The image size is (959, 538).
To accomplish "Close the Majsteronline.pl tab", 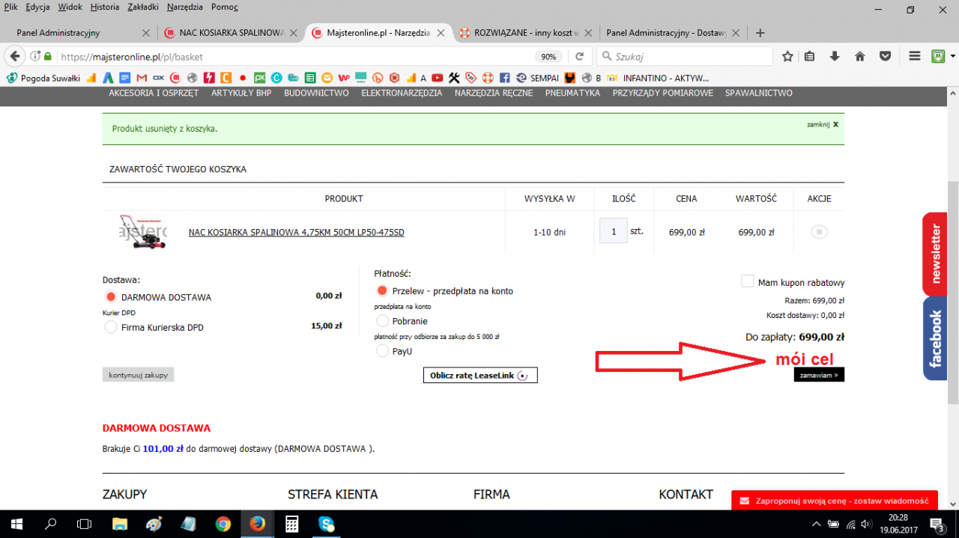I will (x=442, y=33).
